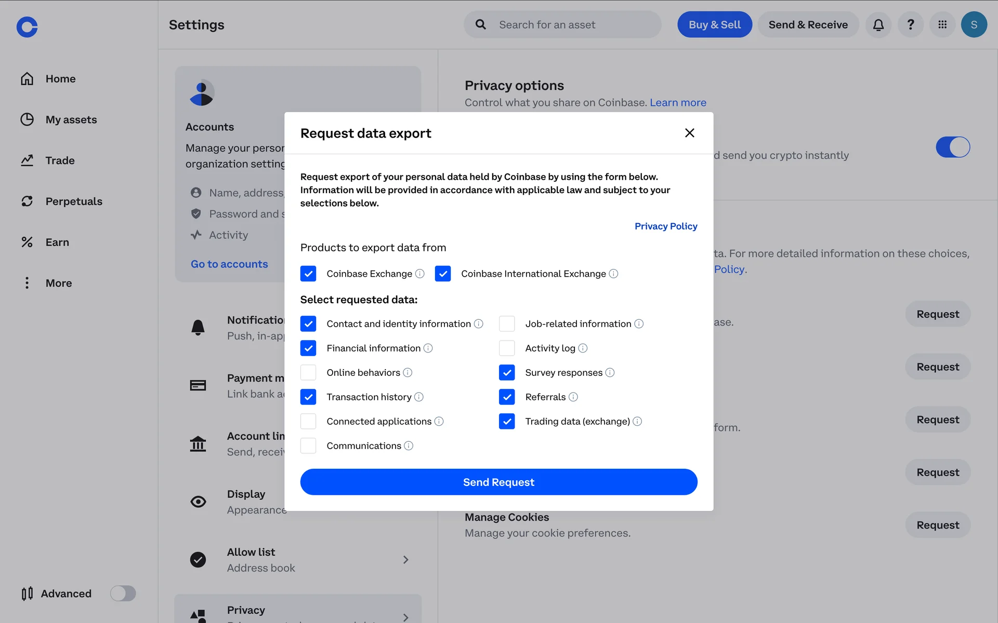Click the Coinbase logo icon
This screenshot has height=623, width=998.
point(27,27)
